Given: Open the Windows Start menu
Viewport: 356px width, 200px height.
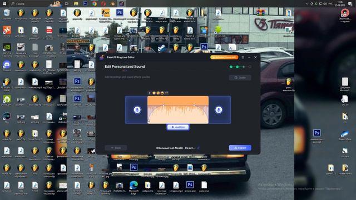Looking at the screenshot, I should (x=4, y=3).
